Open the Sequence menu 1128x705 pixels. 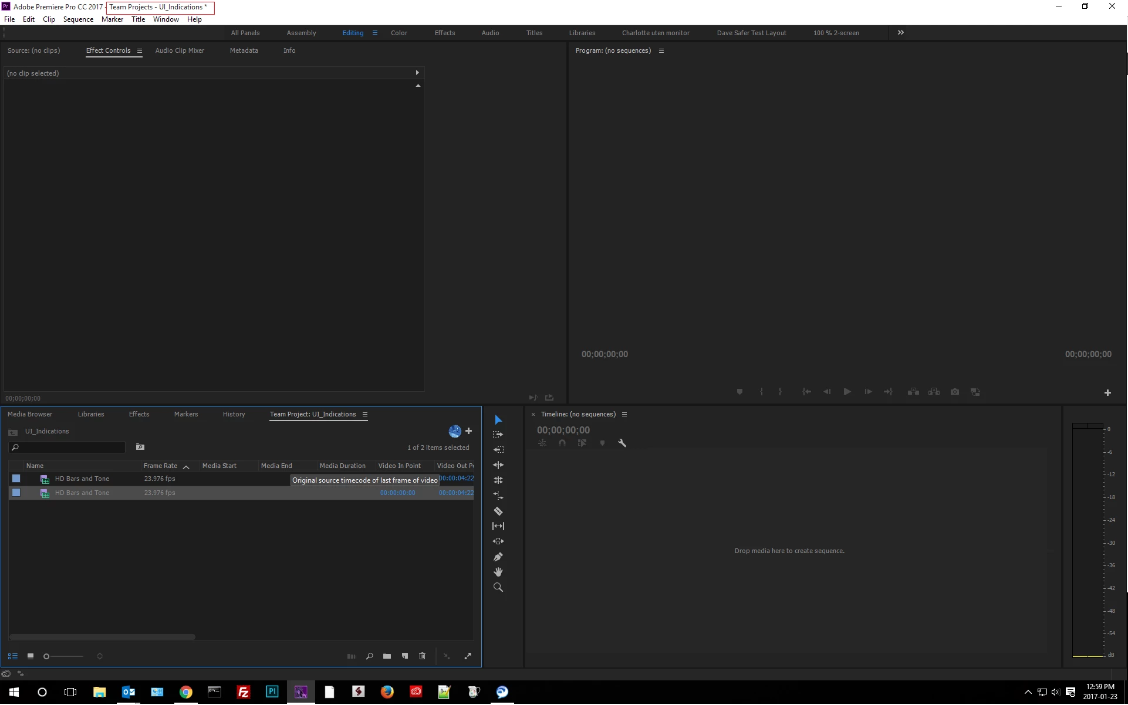pos(78,19)
